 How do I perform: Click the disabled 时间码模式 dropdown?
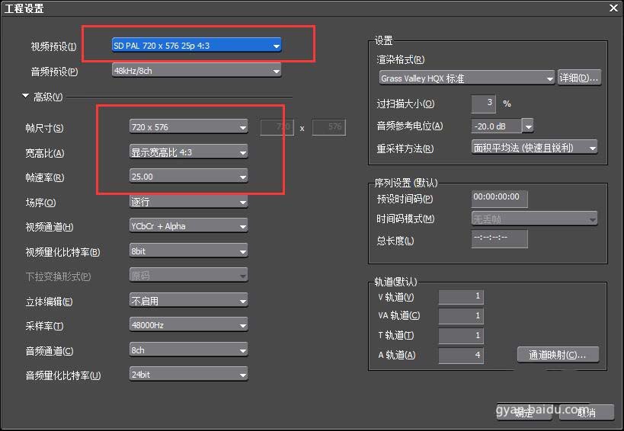(534, 219)
